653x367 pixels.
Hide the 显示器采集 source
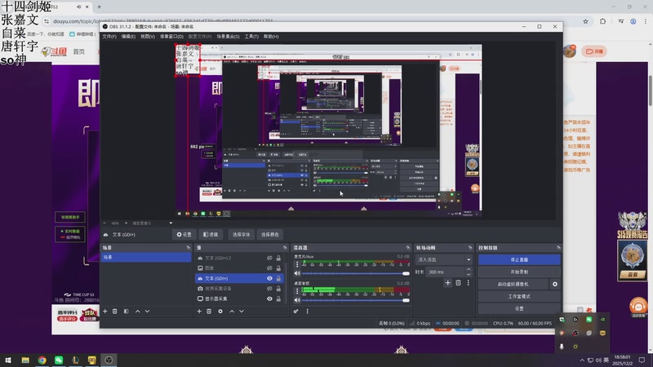(269, 298)
